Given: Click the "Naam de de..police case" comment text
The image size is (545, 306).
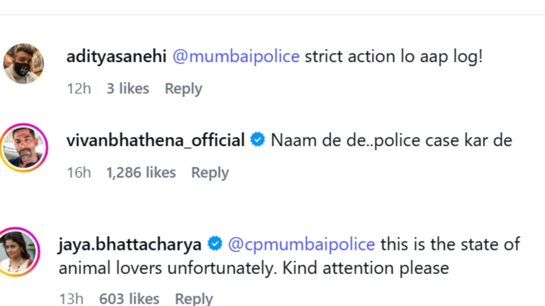Looking at the screenshot, I should tap(391, 140).
